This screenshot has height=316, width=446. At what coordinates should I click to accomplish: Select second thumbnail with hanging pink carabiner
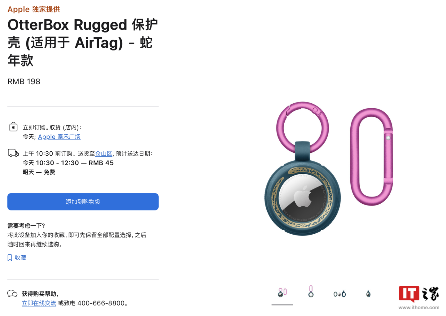(x=311, y=292)
